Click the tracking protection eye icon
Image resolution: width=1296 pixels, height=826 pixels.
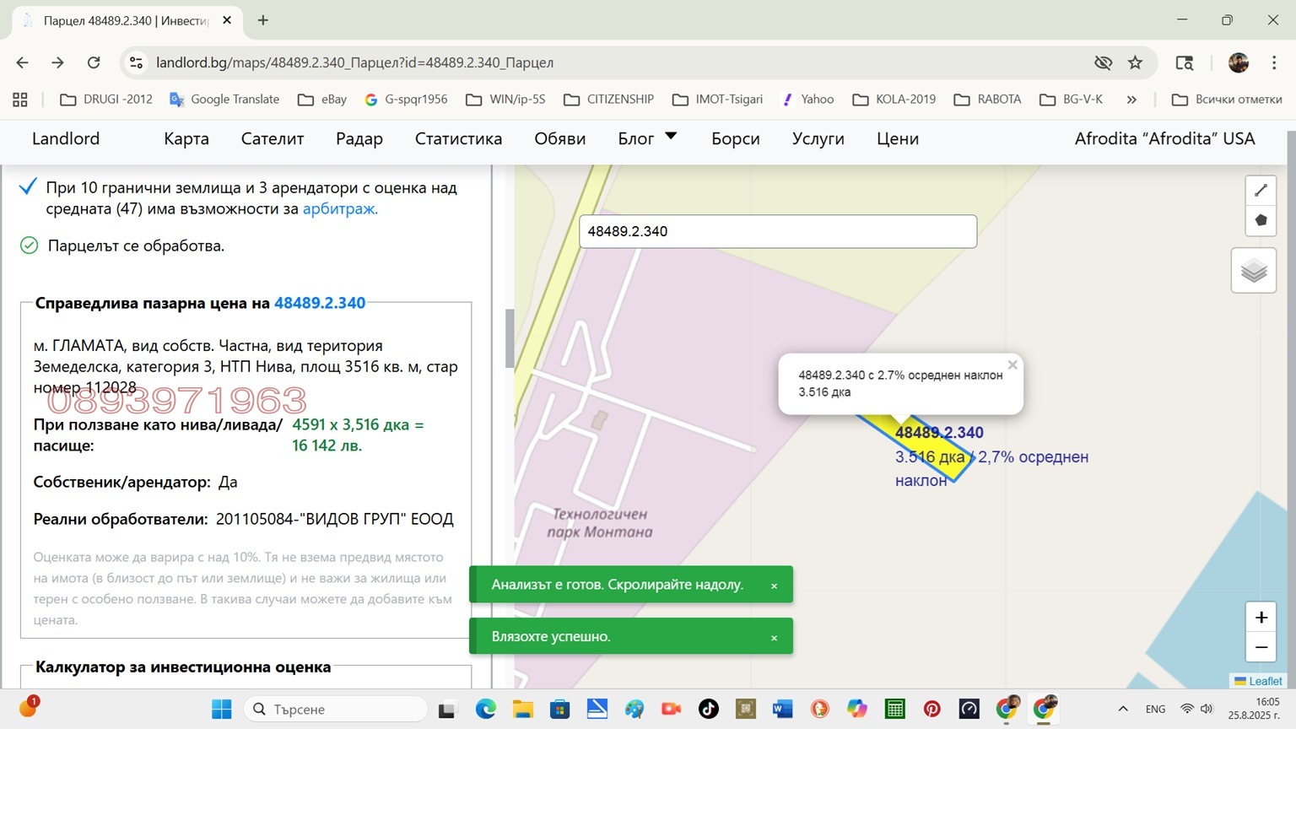click(x=1103, y=62)
